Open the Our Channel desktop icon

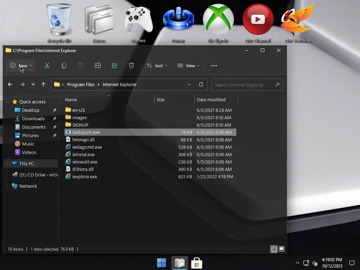coord(258,23)
